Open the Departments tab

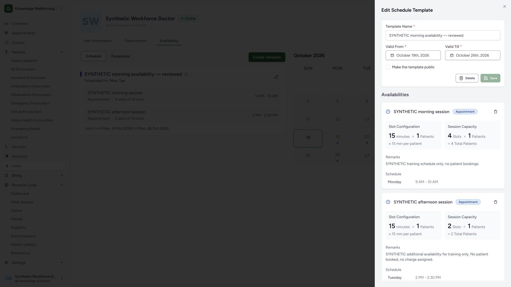pyautogui.click(x=135, y=41)
